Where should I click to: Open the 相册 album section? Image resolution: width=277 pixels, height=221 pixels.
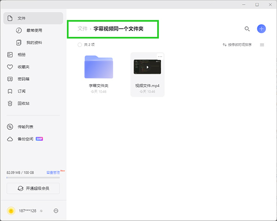(x=21, y=54)
